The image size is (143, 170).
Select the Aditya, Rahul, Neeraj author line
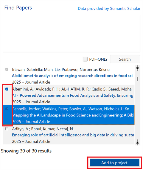click(x=43, y=129)
